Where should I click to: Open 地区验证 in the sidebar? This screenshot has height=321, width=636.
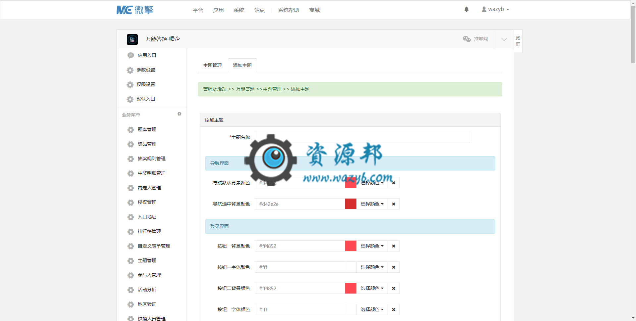(147, 304)
